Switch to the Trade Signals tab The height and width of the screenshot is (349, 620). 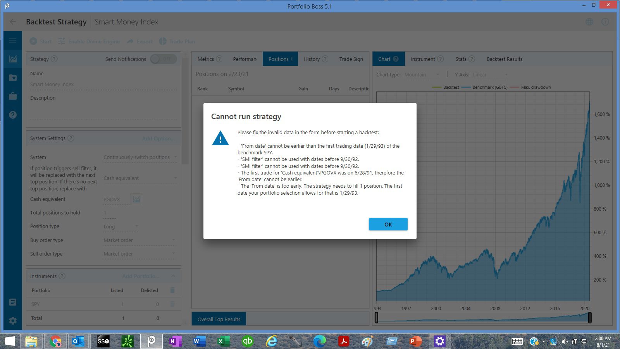pos(351,59)
